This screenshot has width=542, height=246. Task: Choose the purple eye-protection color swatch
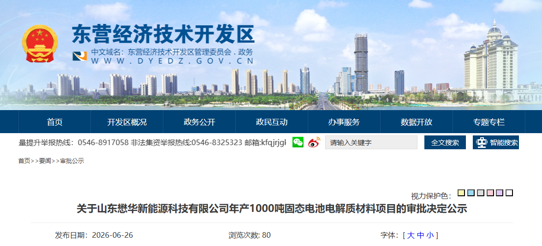click(x=500, y=193)
